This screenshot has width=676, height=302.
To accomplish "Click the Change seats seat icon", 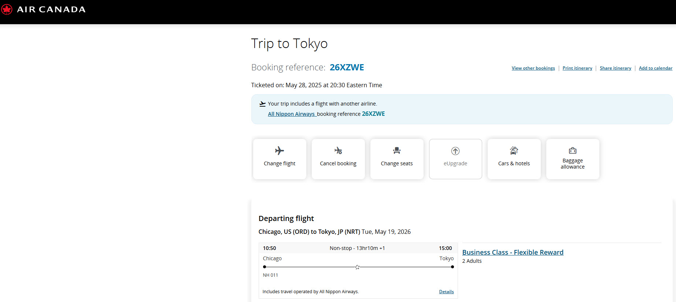I will pos(397,151).
